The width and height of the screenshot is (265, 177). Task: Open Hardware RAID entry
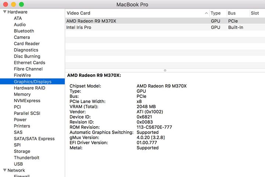pos(29,88)
